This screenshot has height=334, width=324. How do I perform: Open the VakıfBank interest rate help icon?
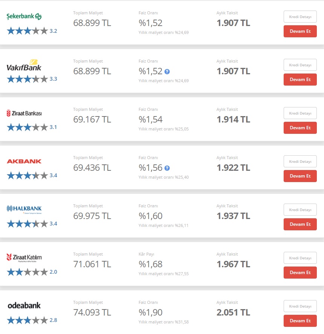click(167, 72)
